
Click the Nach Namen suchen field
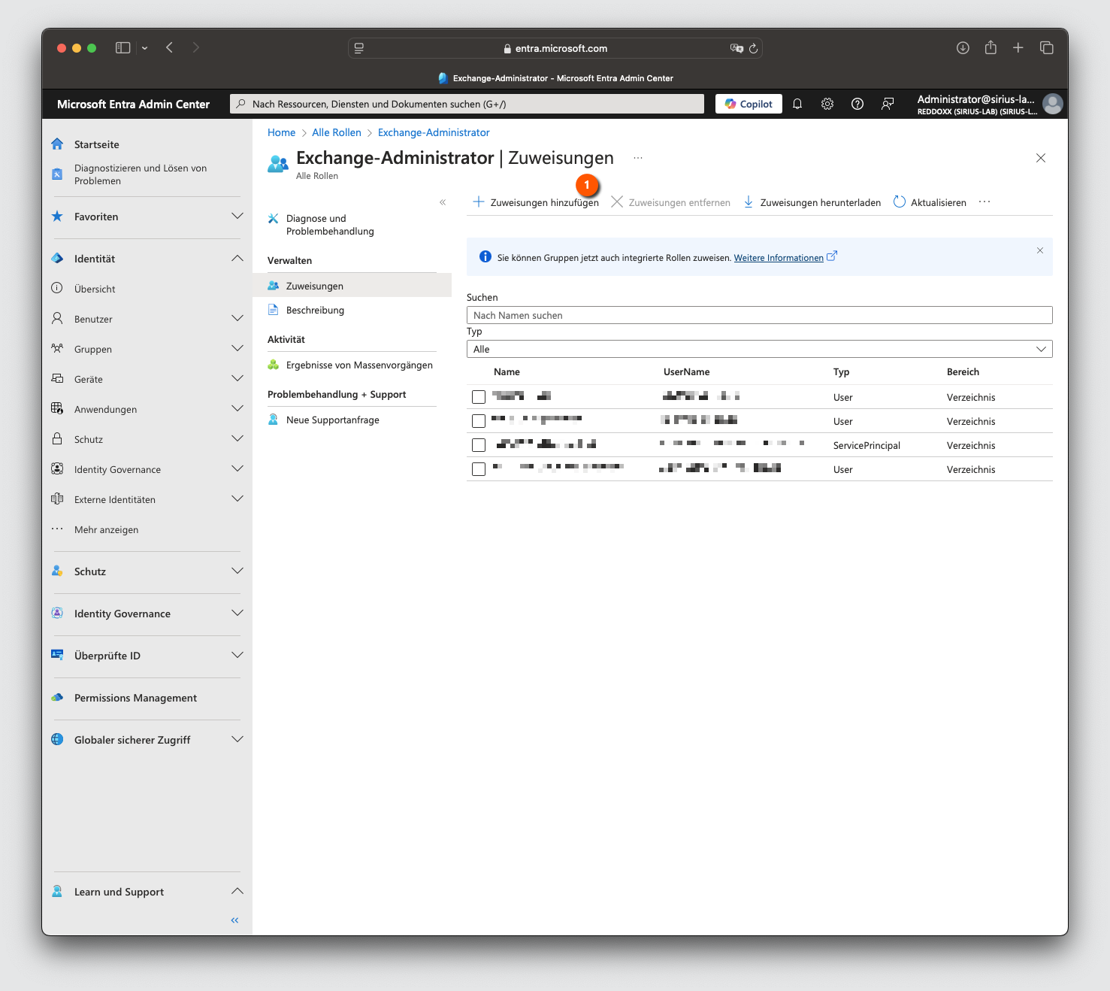(759, 315)
